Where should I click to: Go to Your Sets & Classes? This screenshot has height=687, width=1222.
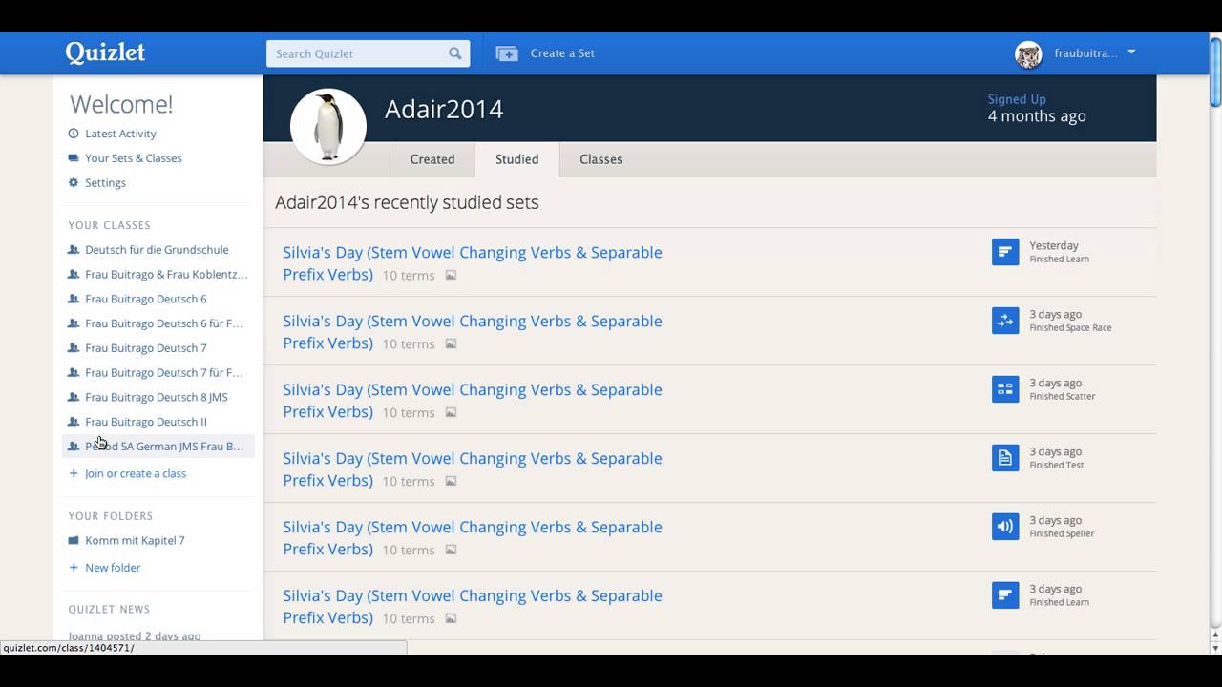pos(133,158)
